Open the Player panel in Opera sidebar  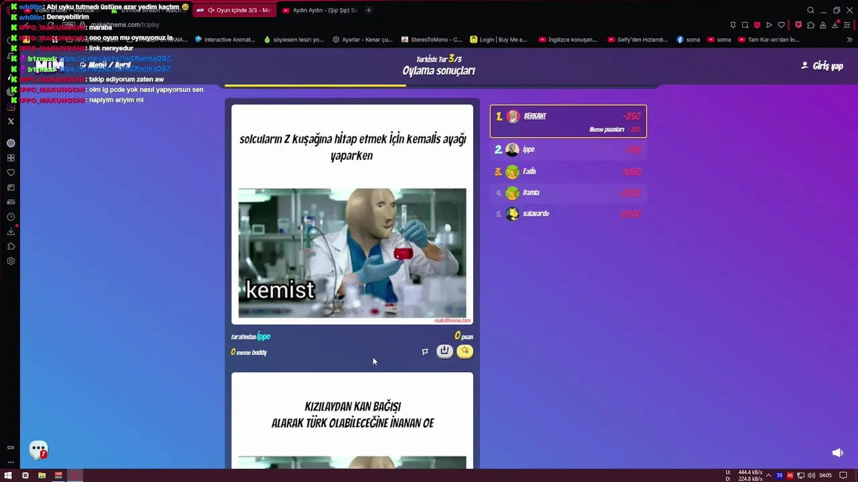11,143
